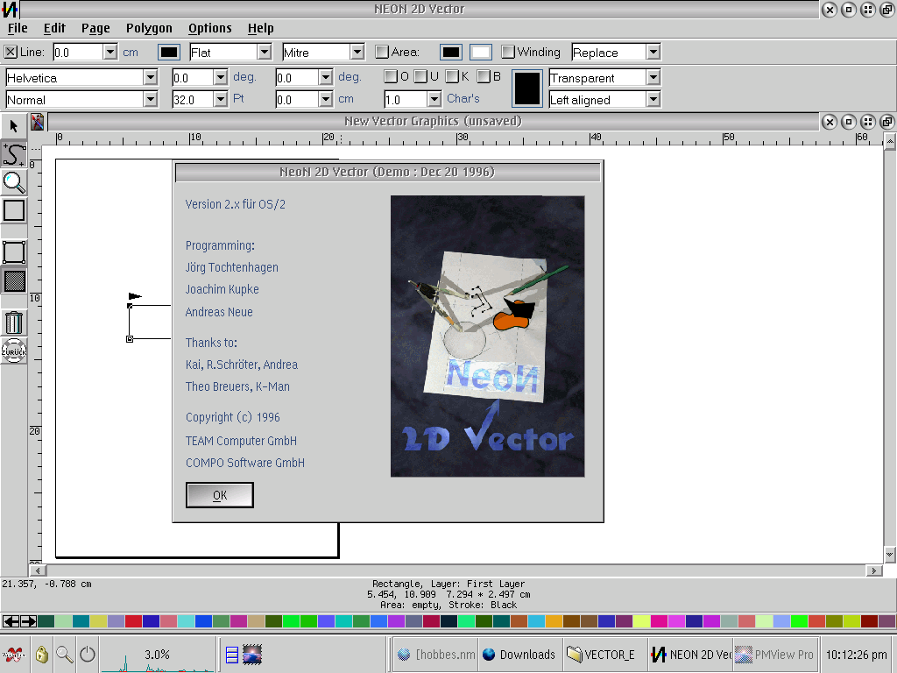Open the Left aligned dropdown
897x673 pixels.
(x=653, y=100)
